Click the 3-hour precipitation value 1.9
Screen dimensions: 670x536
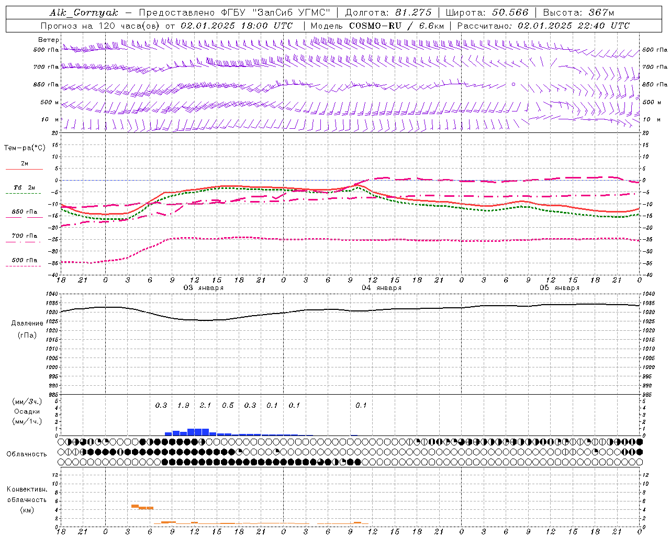(x=183, y=405)
